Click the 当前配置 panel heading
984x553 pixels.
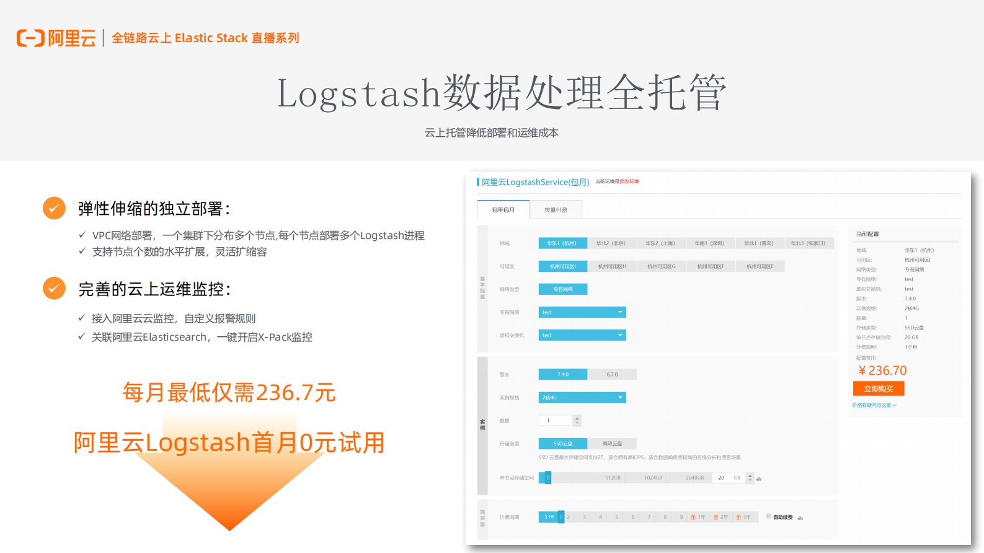coord(867,234)
